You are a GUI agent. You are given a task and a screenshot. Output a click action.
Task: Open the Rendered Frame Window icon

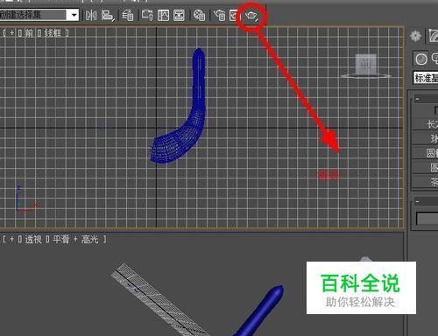[x=234, y=15]
